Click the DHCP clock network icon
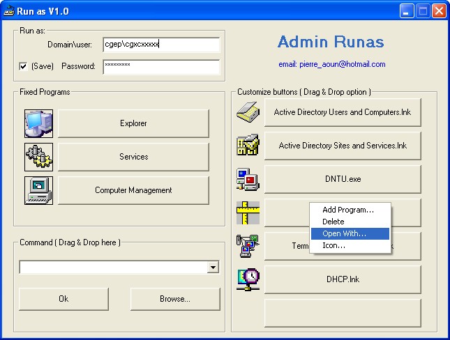 (x=248, y=279)
